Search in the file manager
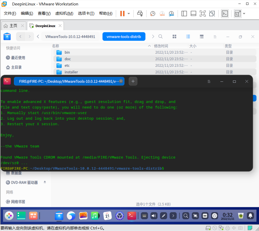The image size is (259, 231). 160,36
